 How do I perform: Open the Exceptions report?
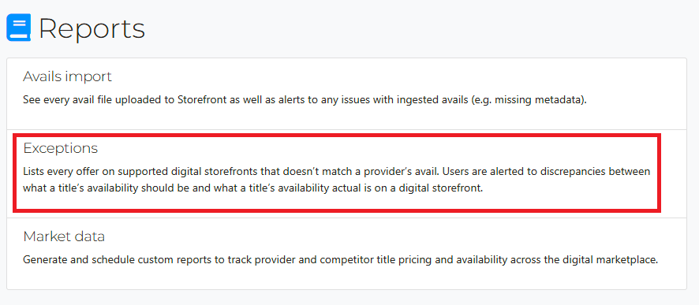pos(61,148)
